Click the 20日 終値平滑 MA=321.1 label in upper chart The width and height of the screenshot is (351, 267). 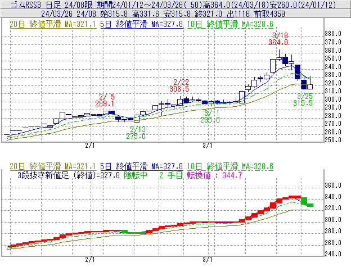(x=53, y=24)
